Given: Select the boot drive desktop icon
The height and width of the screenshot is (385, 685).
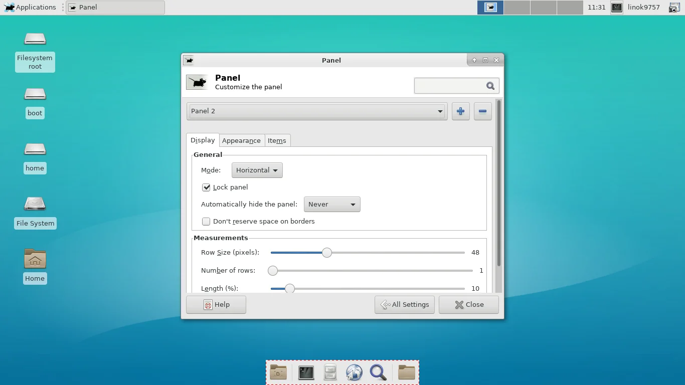Looking at the screenshot, I should pyautogui.click(x=35, y=103).
